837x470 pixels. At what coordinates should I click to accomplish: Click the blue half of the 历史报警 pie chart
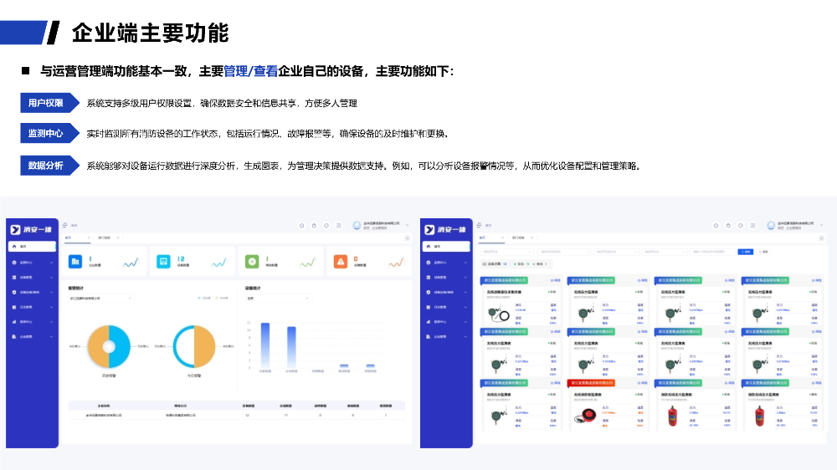tap(120, 346)
